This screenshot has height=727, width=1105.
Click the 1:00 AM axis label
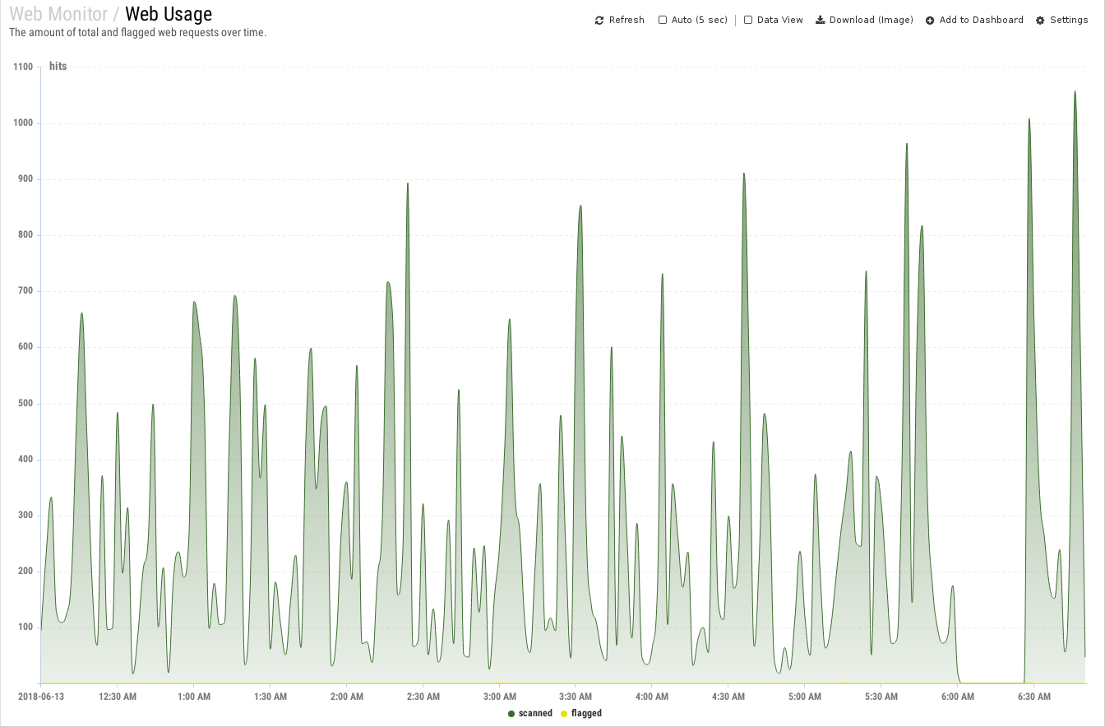tap(194, 697)
